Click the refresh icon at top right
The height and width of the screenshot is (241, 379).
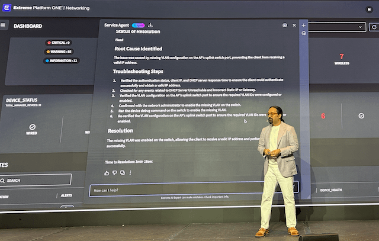374,27
